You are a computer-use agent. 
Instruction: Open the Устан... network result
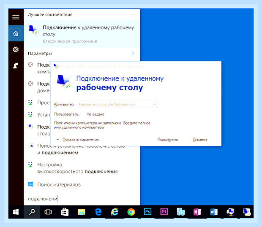(x=39, y=115)
